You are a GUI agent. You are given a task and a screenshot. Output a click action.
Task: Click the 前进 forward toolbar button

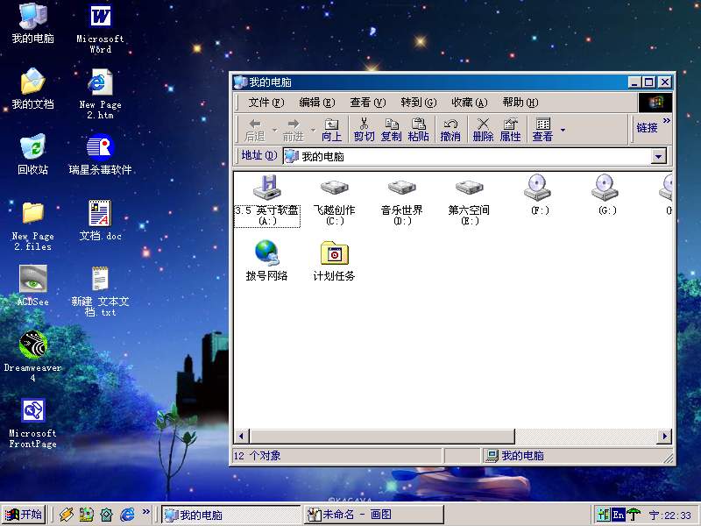coord(294,130)
